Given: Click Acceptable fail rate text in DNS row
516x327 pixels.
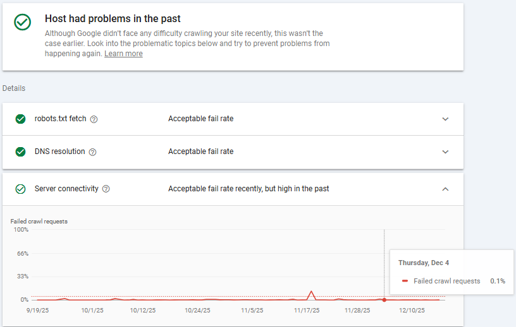Looking at the screenshot, I should [200, 152].
